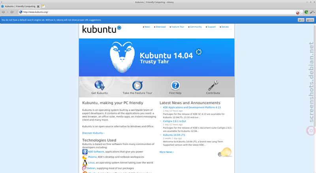This screenshot has height=173, width=316.
Task: Click the Contribute wrench icon
Action: click(x=213, y=85)
